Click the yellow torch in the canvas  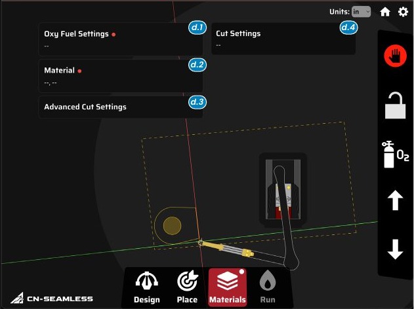pyautogui.click(x=226, y=248)
